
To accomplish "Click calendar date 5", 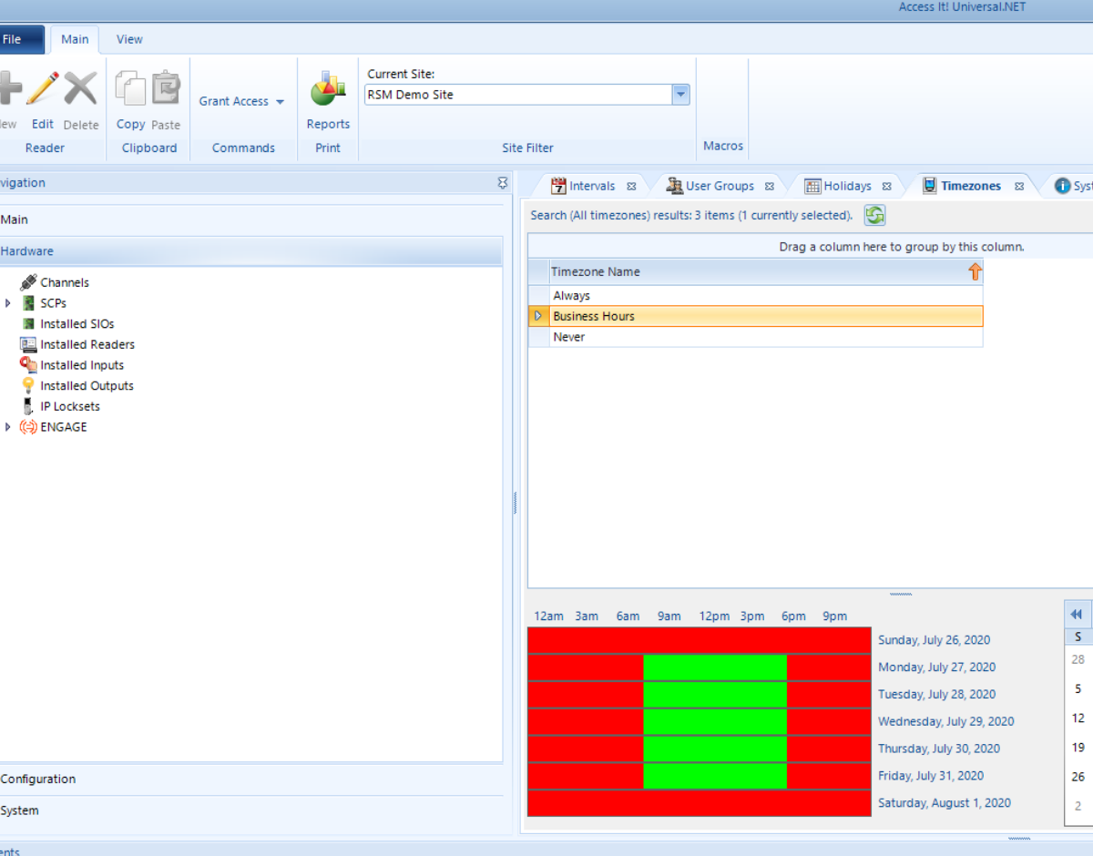I will [x=1078, y=689].
